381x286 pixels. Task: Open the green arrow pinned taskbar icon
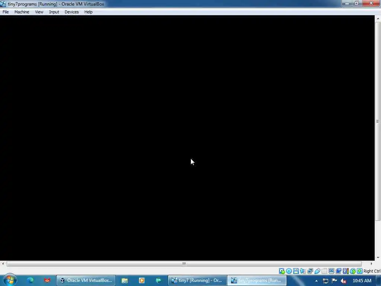coord(159,280)
